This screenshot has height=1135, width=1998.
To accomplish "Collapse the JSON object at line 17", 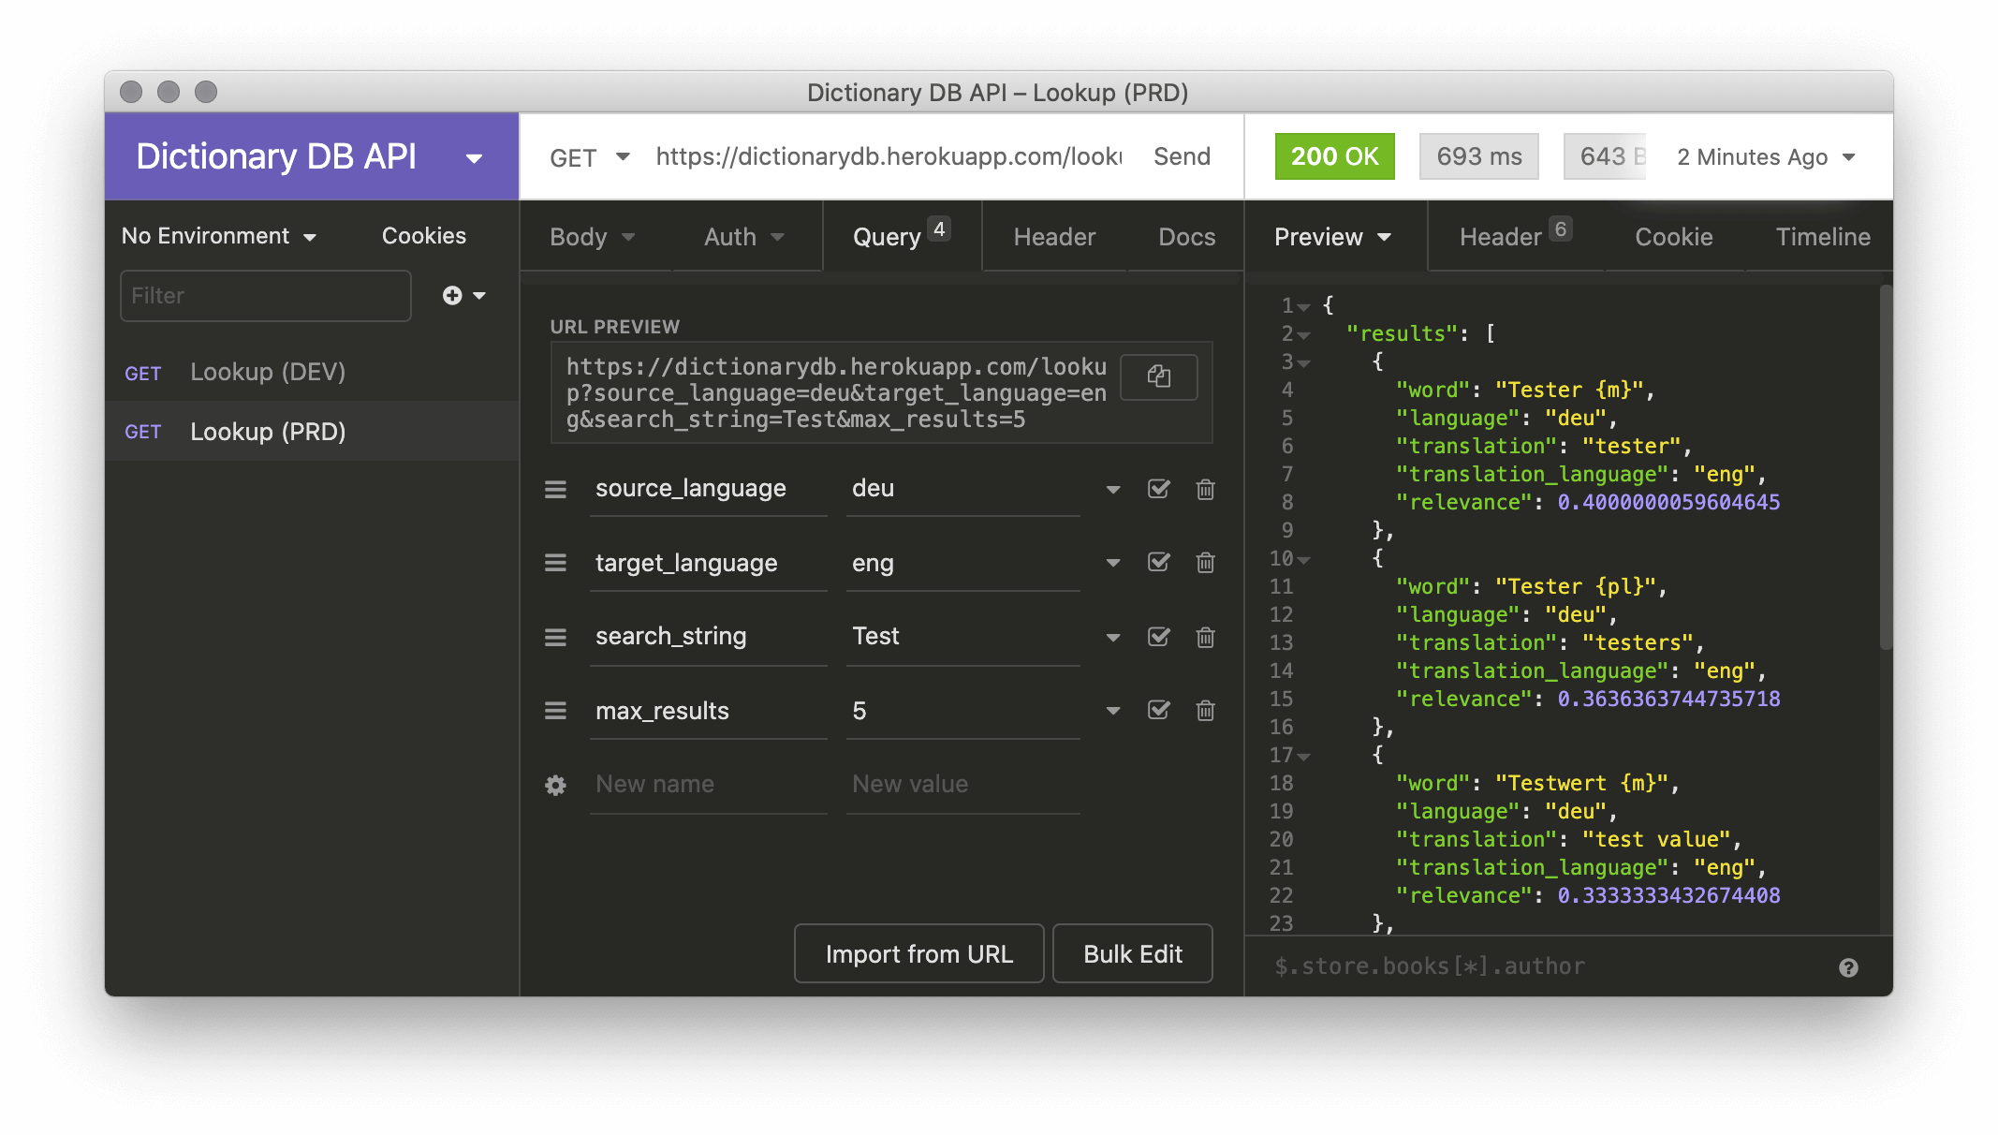I will (1303, 756).
